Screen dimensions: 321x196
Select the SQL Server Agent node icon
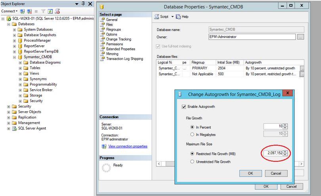click(14, 128)
